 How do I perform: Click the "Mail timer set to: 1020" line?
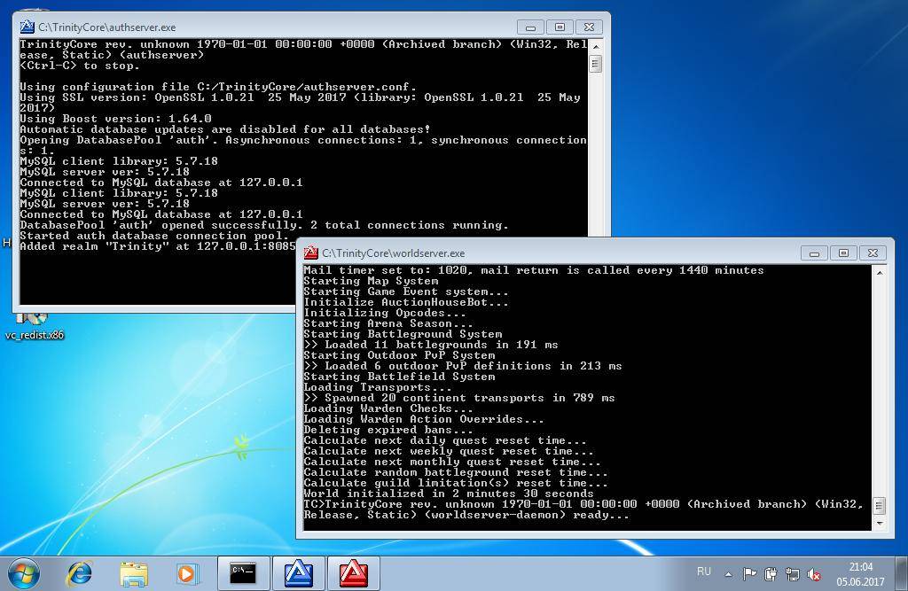[534, 270]
